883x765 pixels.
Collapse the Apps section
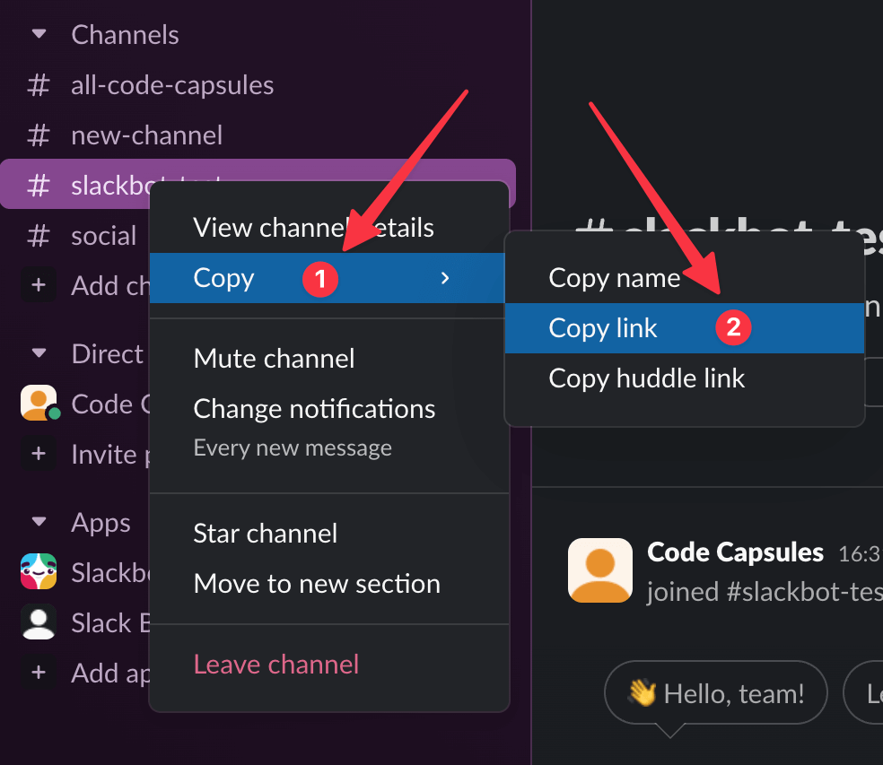click(38, 522)
